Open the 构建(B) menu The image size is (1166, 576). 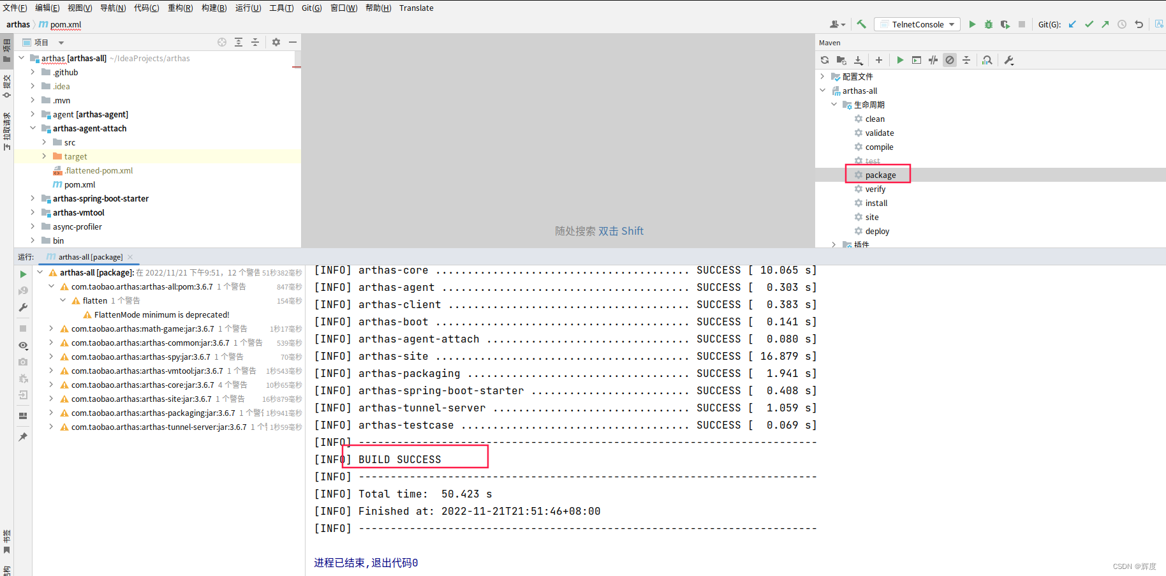pos(214,8)
